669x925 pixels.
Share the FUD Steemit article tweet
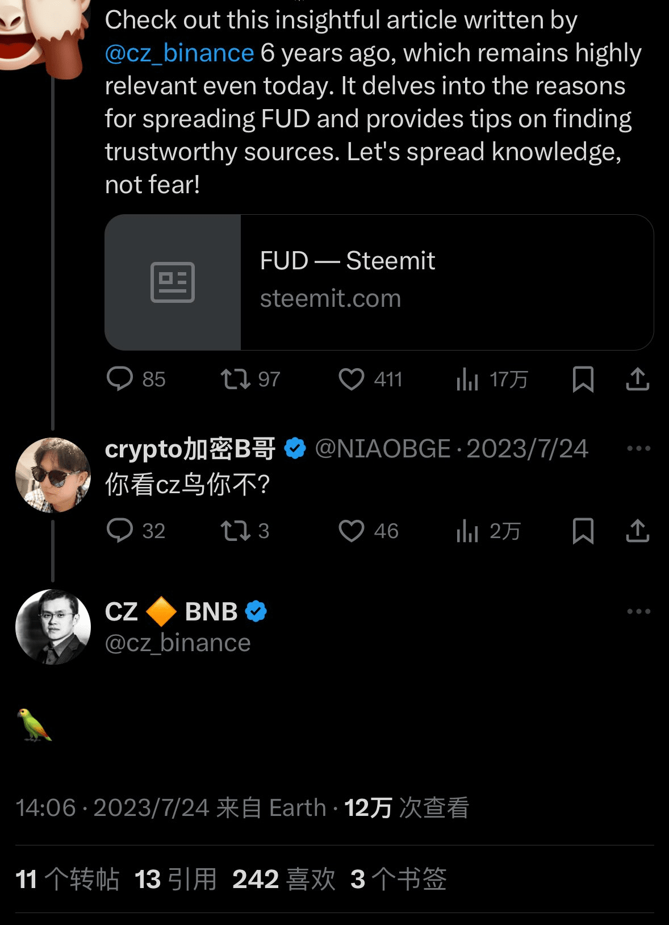coord(637,379)
